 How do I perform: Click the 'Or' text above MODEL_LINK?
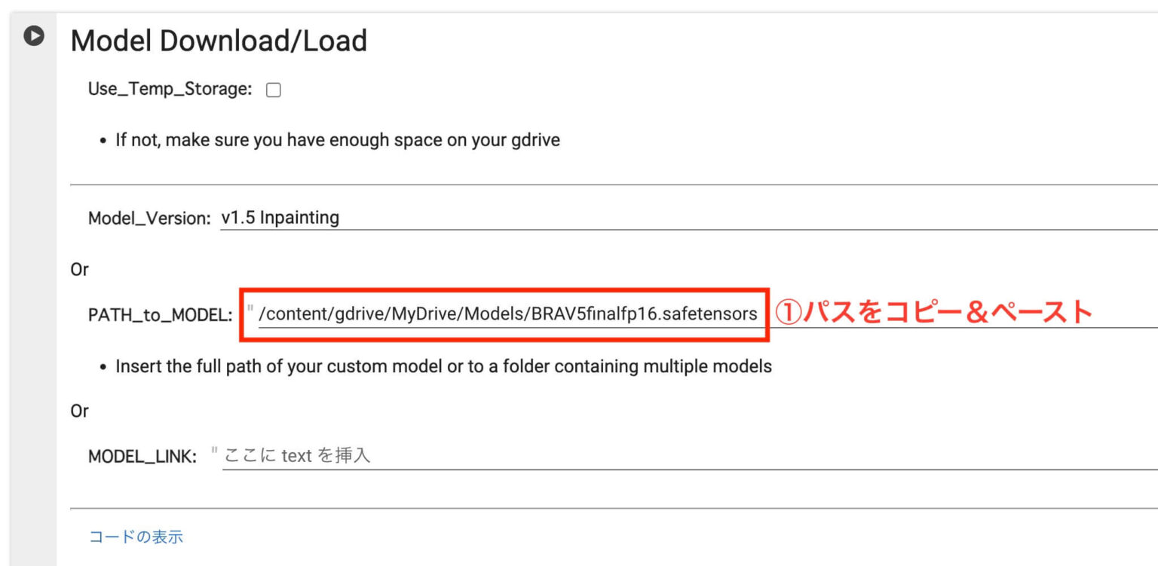tap(79, 411)
